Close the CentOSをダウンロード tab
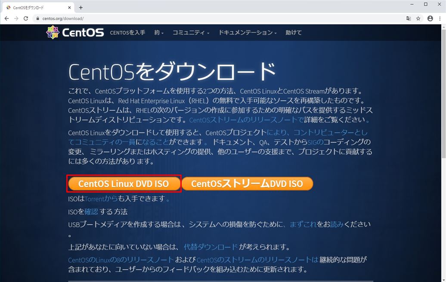The image size is (446, 282). pyautogui.click(x=69, y=8)
